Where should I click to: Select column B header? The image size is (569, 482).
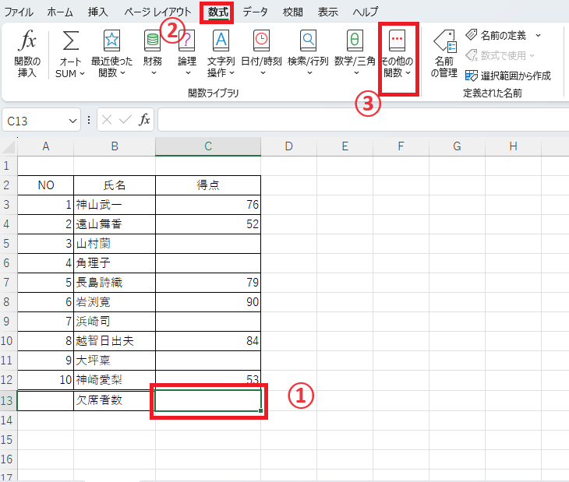tap(115, 146)
